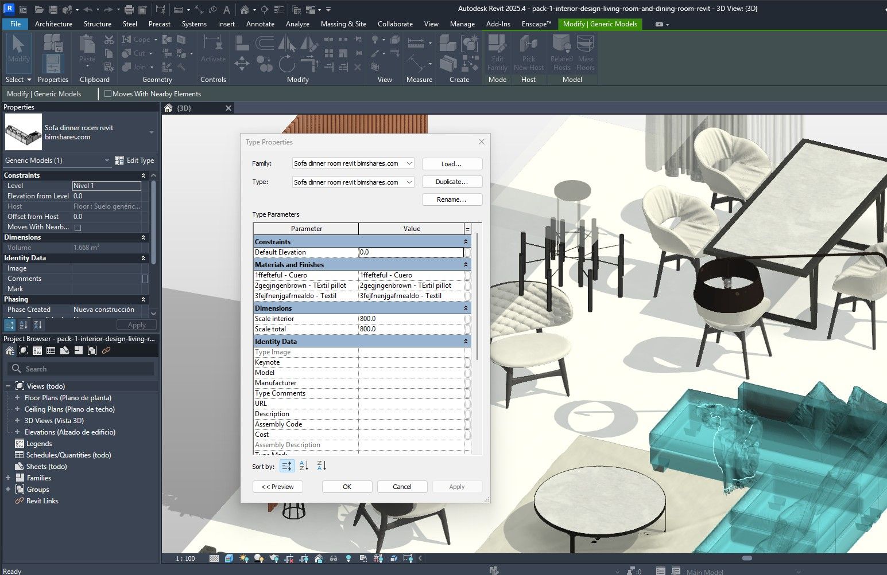Click the Save icon in quick access toolbar
This screenshot has width=887, height=575.
(x=53, y=10)
